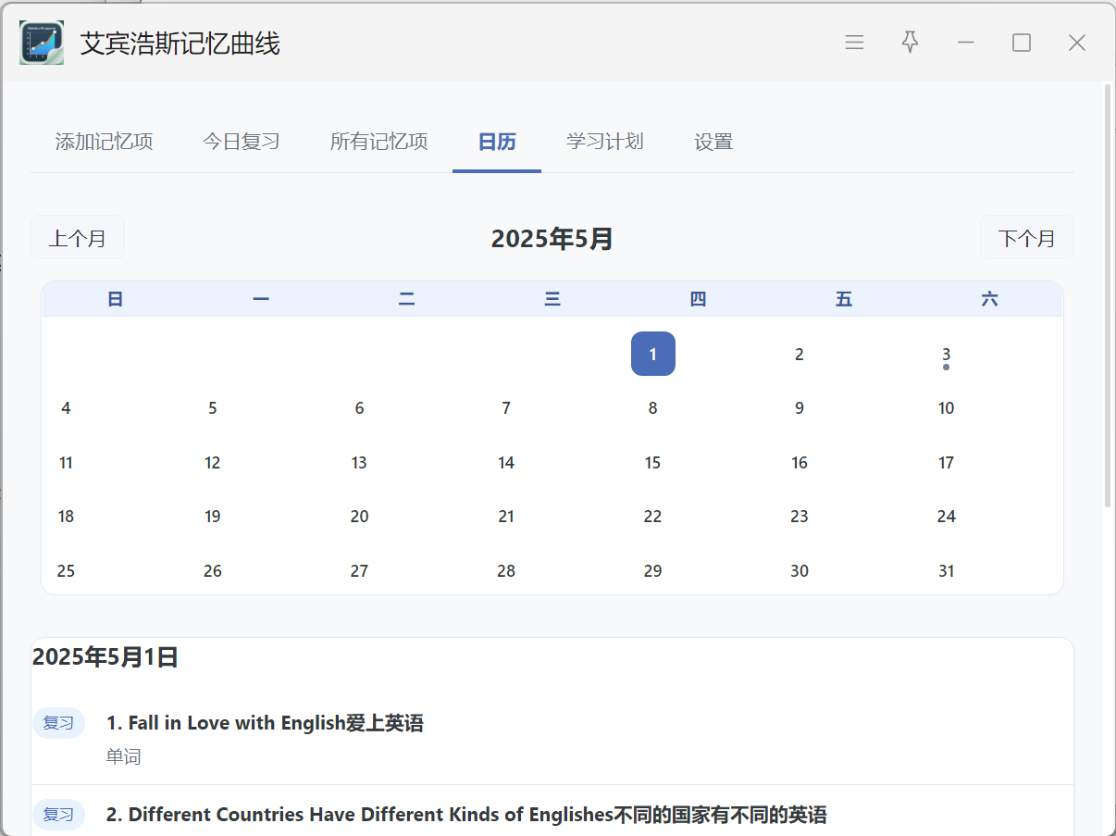The width and height of the screenshot is (1116, 836).
Task: Pick date 22 in calendar
Action: (653, 517)
